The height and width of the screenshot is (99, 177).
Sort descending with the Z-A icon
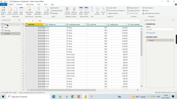click(92, 11)
